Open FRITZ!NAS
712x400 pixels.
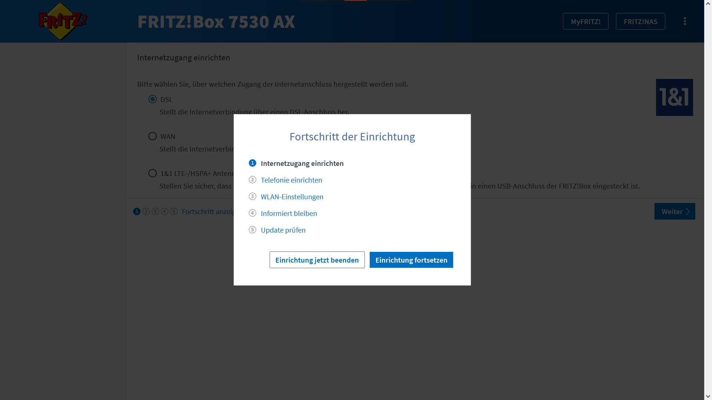pos(640,21)
